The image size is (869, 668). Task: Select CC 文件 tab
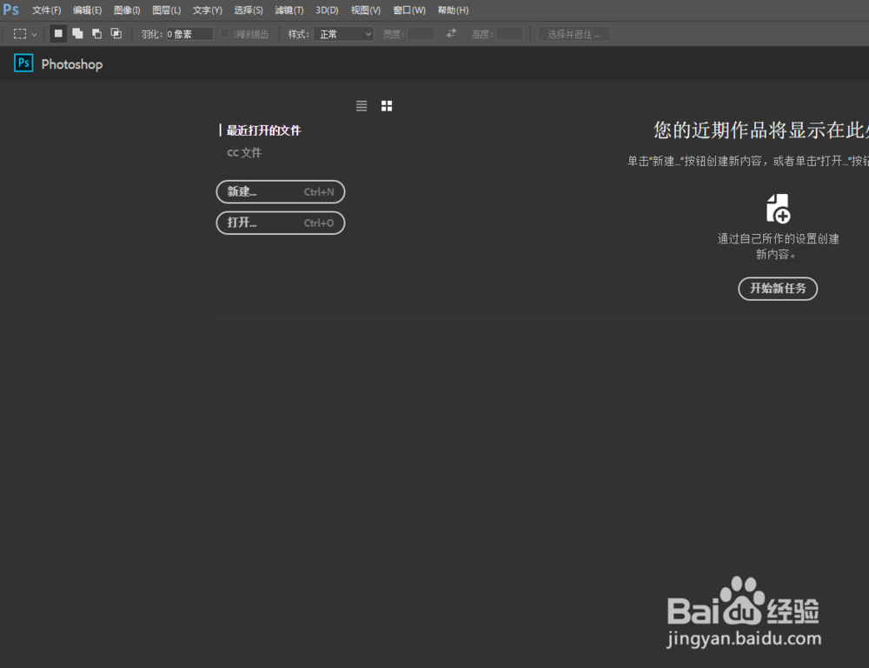(244, 152)
